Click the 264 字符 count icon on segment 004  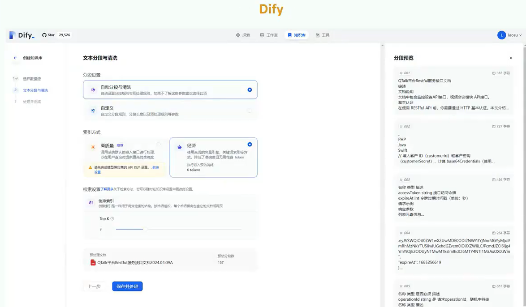coord(494,233)
